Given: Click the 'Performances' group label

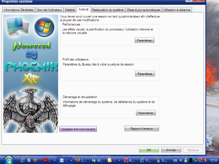Looking at the screenshot, I should pos(71,24).
